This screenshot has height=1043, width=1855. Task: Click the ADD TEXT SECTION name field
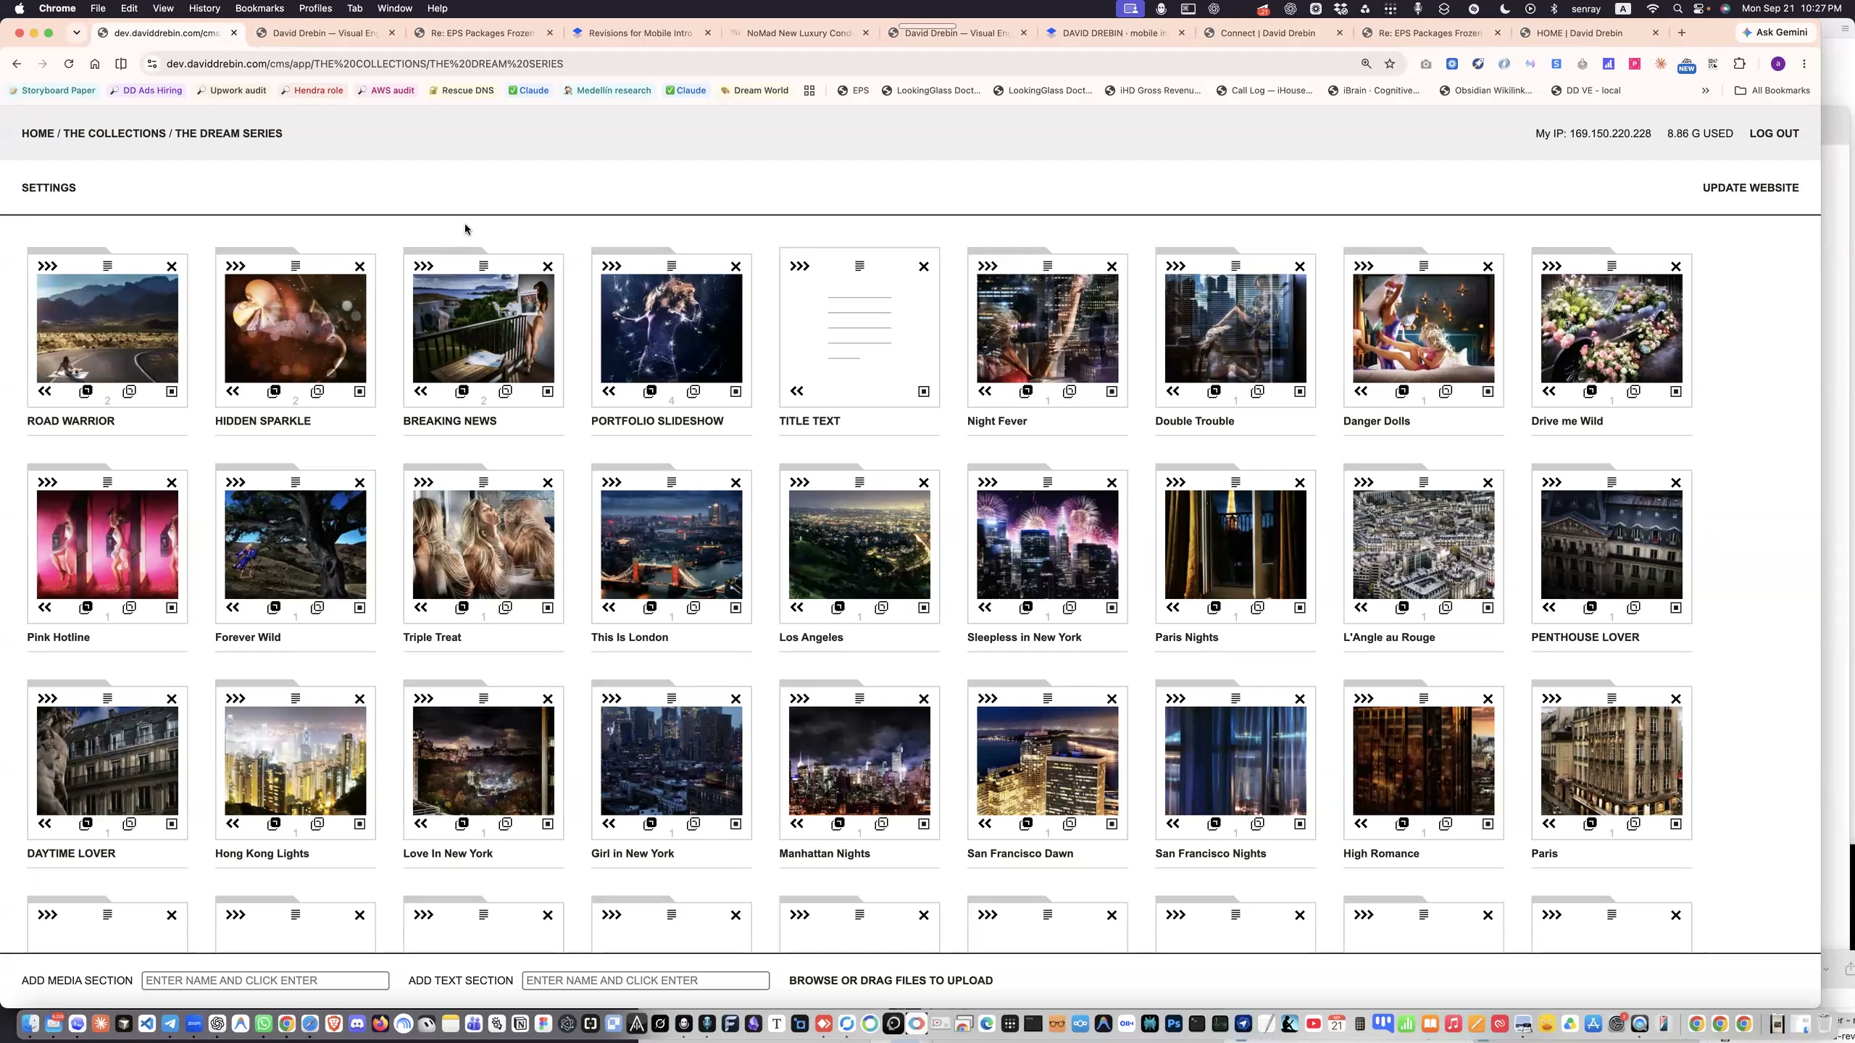(646, 980)
